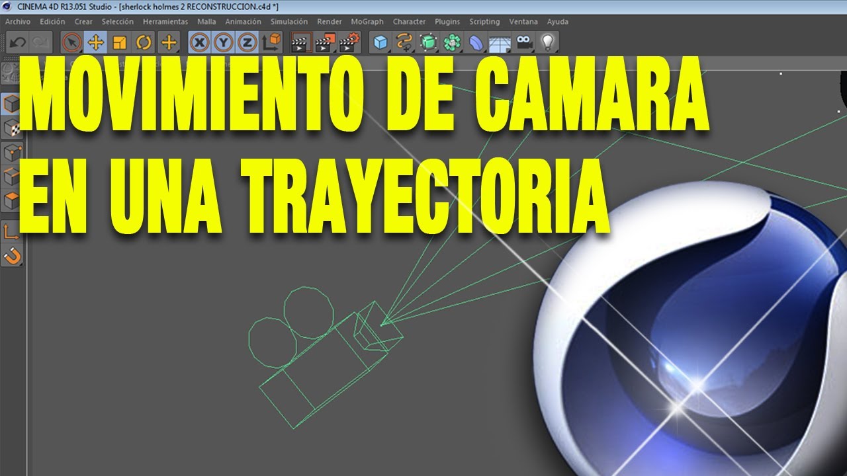Select the Live Selection tool

[x=72, y=43]
